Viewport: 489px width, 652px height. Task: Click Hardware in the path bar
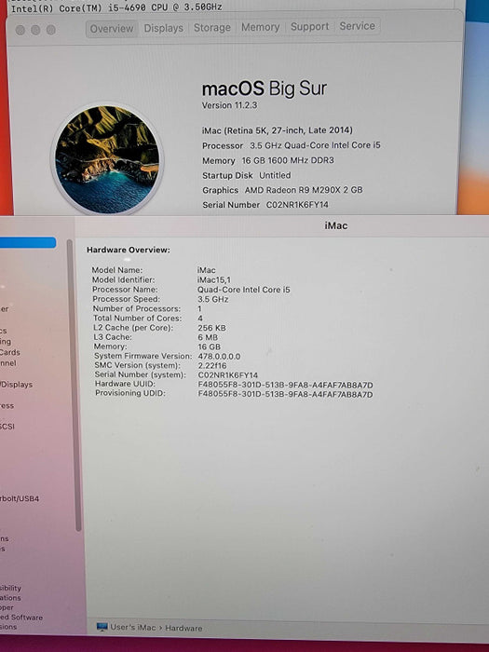[183, 628]
